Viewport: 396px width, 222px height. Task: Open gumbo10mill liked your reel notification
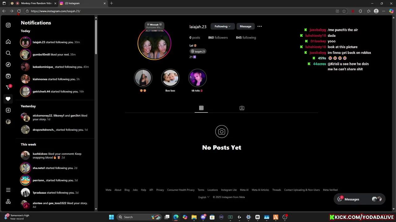[55, 54]
